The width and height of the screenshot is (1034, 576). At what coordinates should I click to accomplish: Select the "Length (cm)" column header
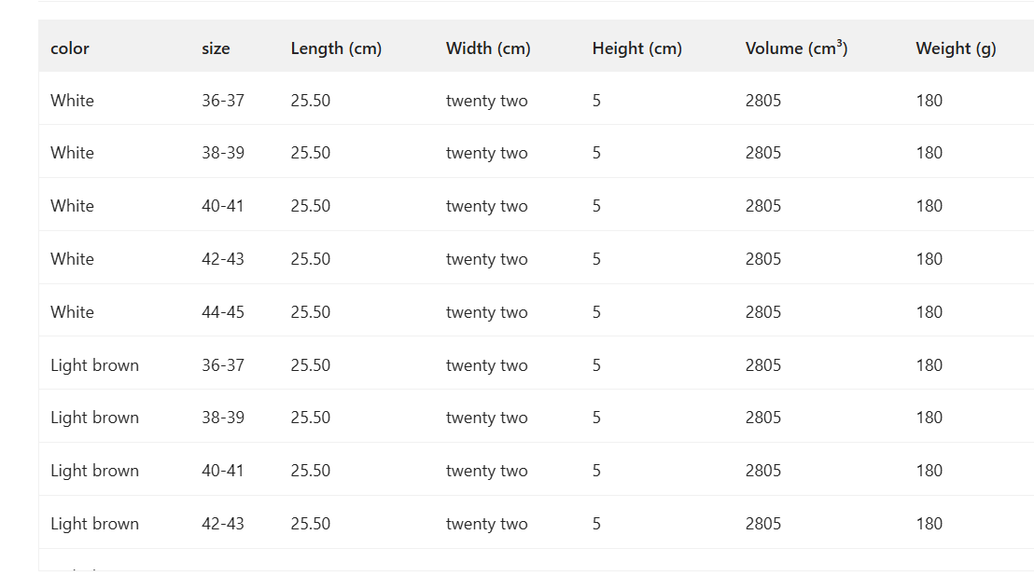point(336,48)
